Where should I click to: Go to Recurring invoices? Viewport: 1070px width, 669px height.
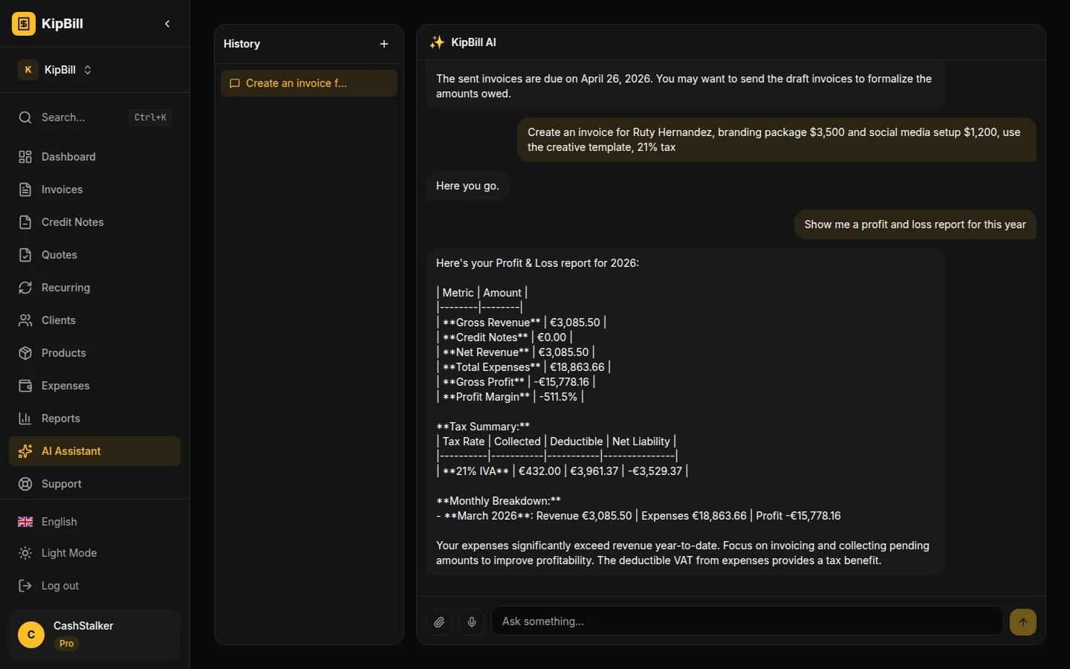pos(65,288)
